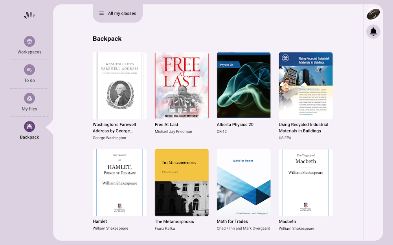The height and width of the screenshot is (245, 393).
Task: Click The Metamorphosis title text
Action: tap(174, 221)
